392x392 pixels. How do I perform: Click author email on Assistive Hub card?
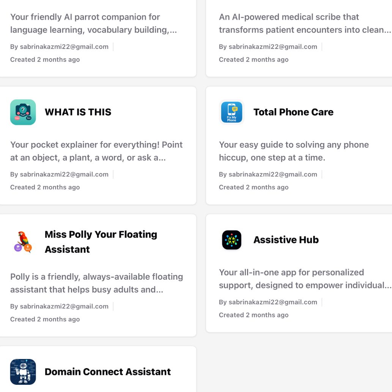268,302
